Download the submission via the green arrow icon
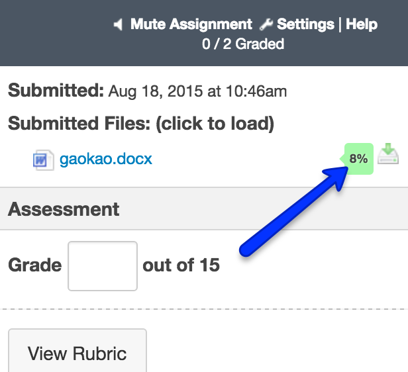Screen dimensions: 408x372 pos(388,155)
